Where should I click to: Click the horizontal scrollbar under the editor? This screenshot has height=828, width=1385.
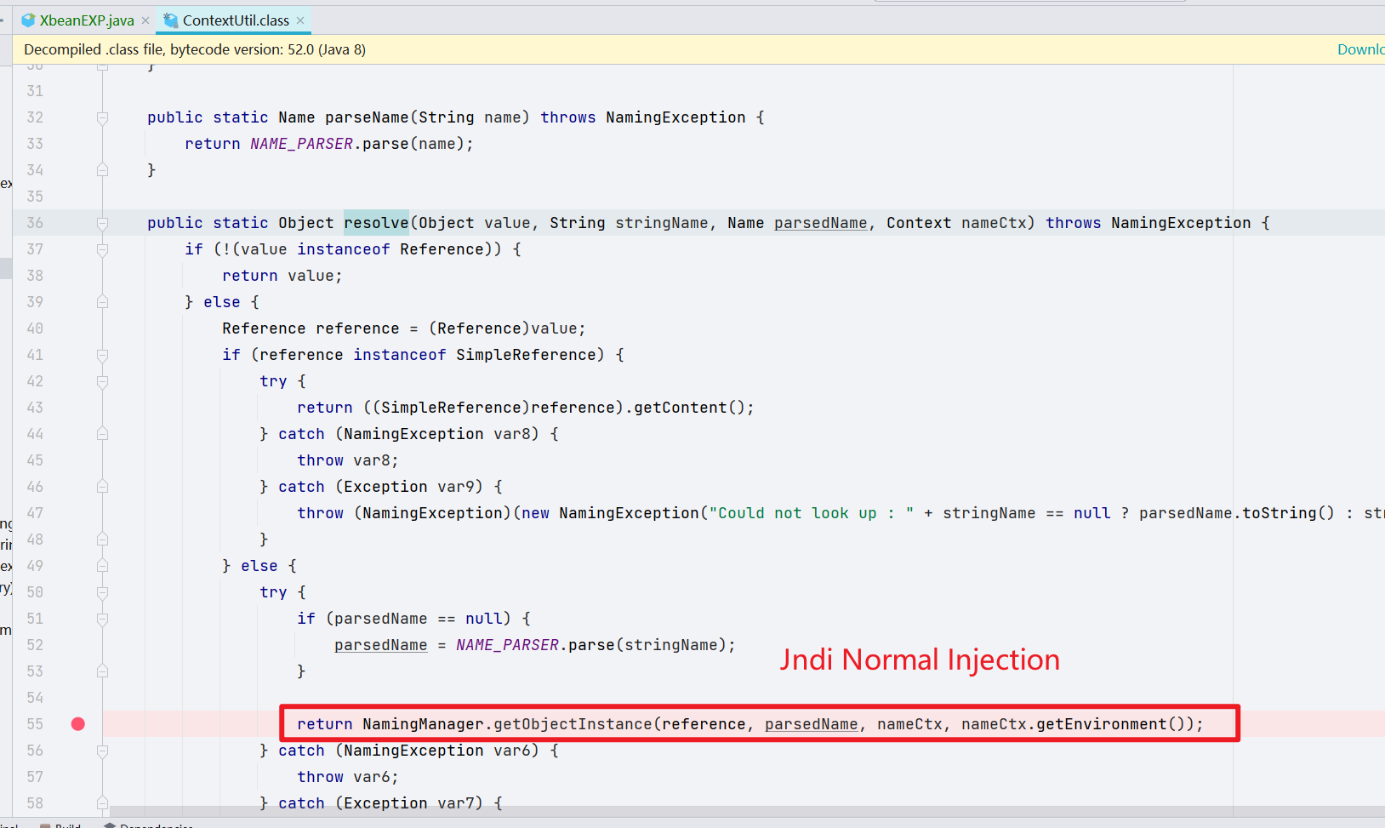pyautogui.click(x=681, y=812)
